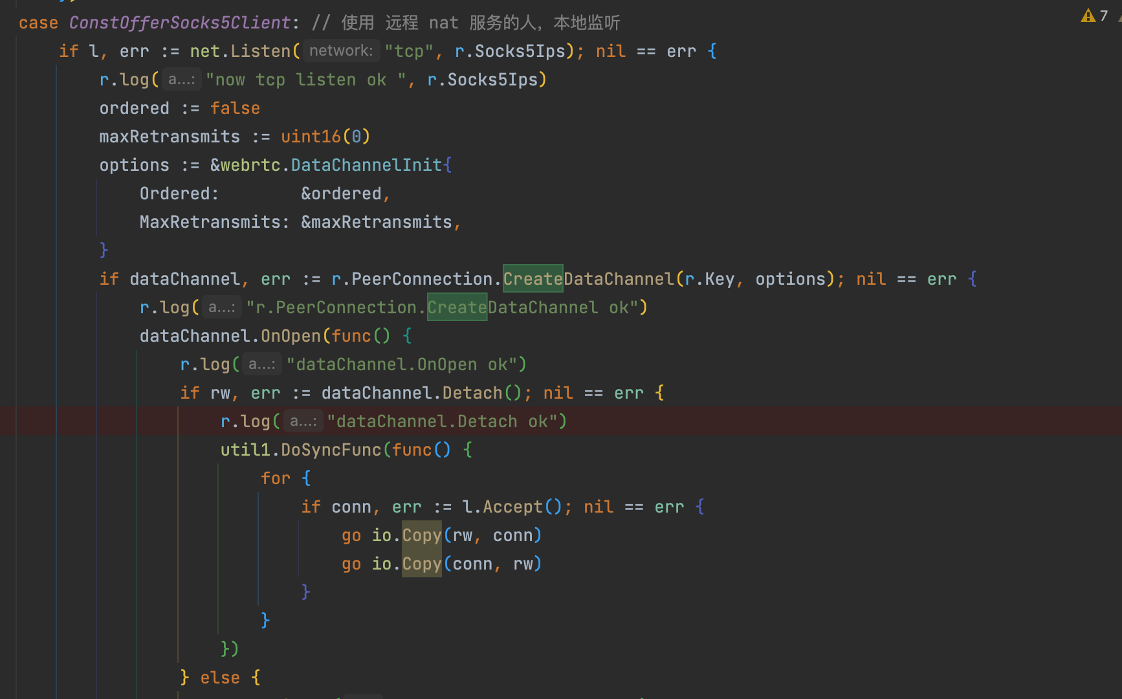Image resolution: width=1122 pixels, height=699 pixels.
Task: Click the a…: inlay hint in the CreateDataChannel ok log
Action: point(222,307)
